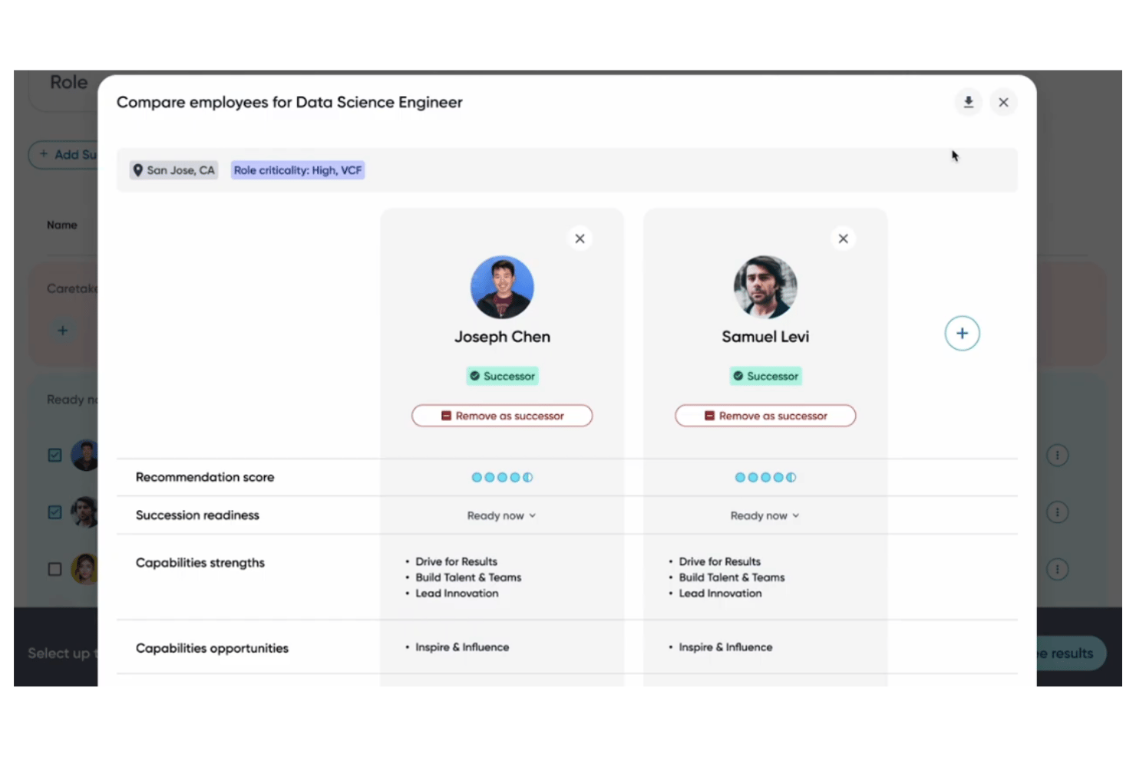Image resolution: width=1136 pixels, height=757 pixels.
Task: Open the three-dot menu for first candidate row
Action: pos(1058,456)
